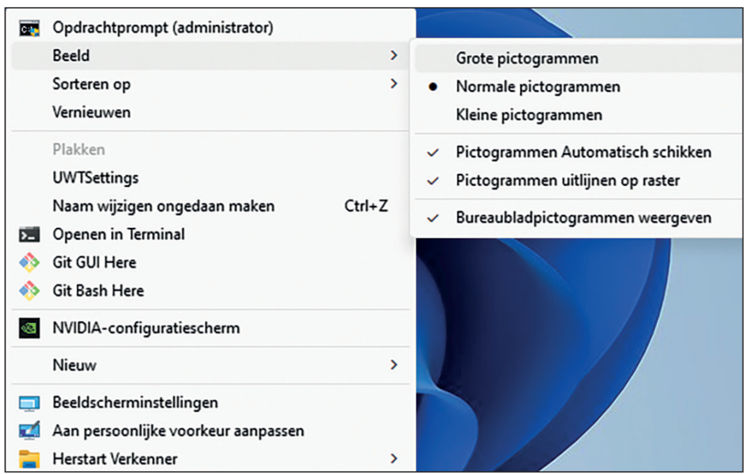The height and width of the screenshot is (474, 749).
Task: Click the Herstart Verkenner folder icon
Action: click(29, 459)
